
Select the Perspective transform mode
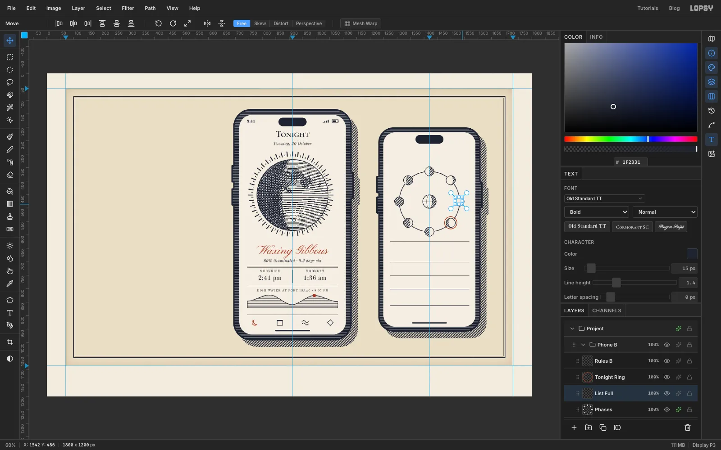click(x=309, y=23)
